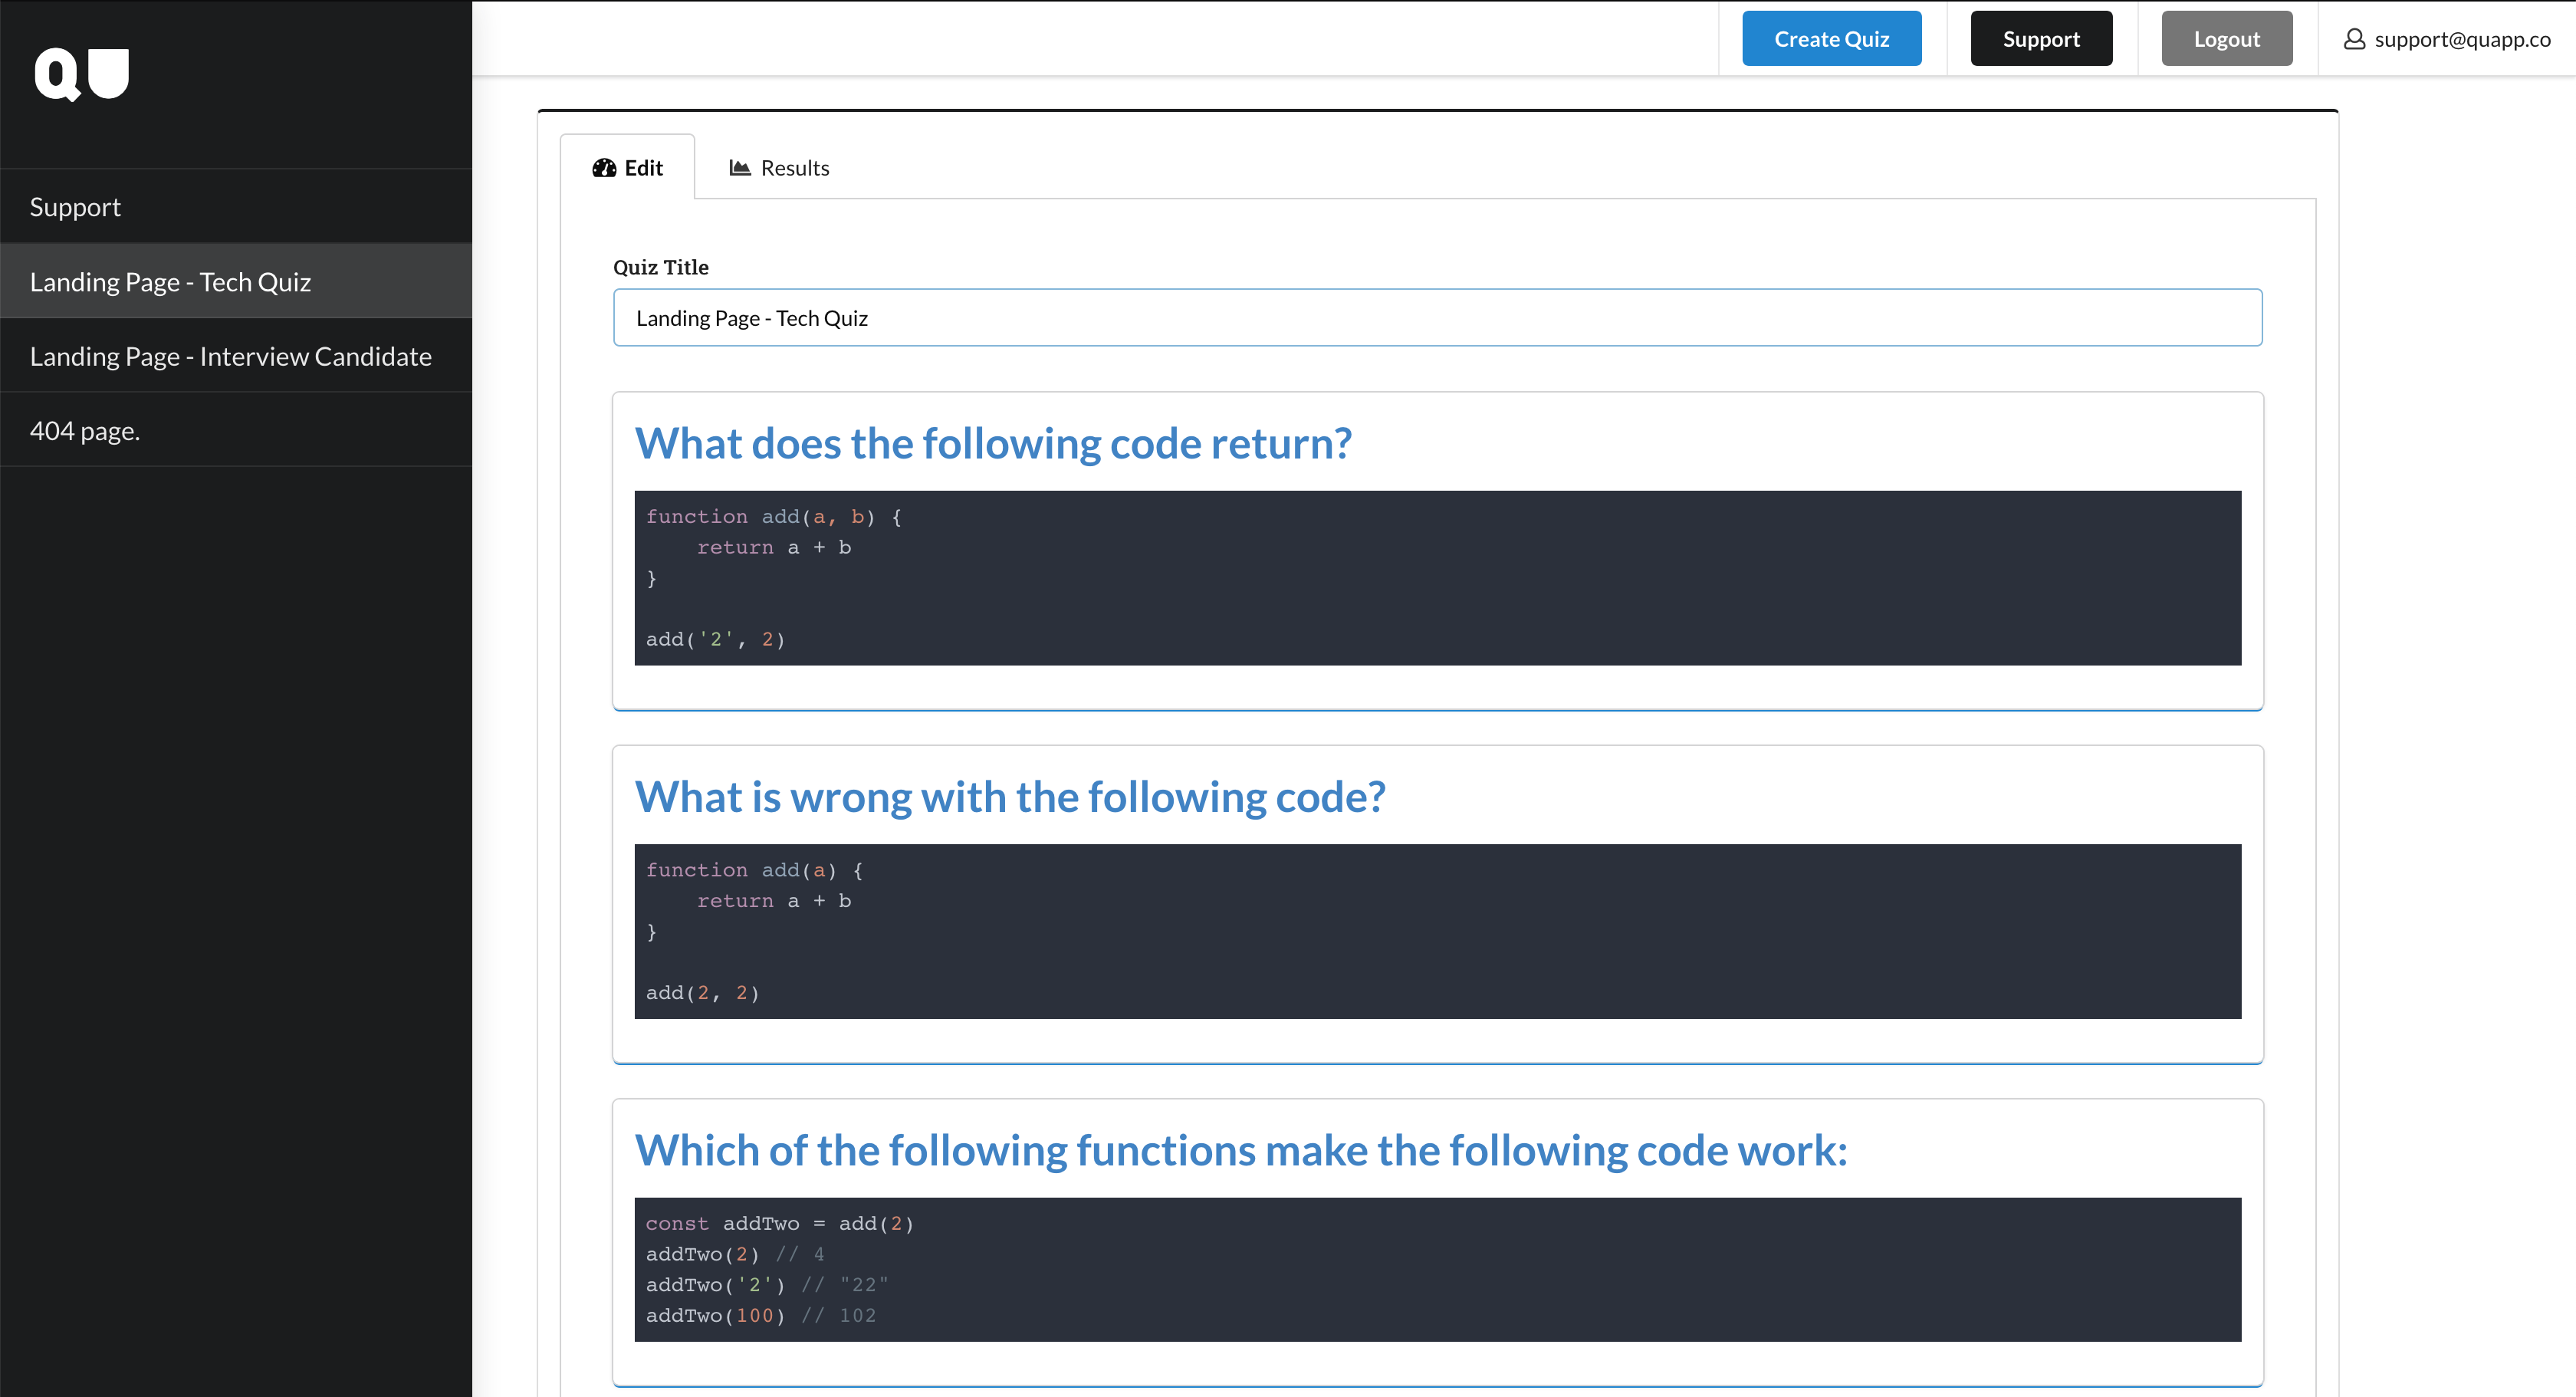
Task: Open the 404 page. quiz
Action: click(85, 431)
